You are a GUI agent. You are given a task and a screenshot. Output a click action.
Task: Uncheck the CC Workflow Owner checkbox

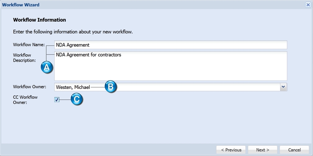[x=57, y=100]
